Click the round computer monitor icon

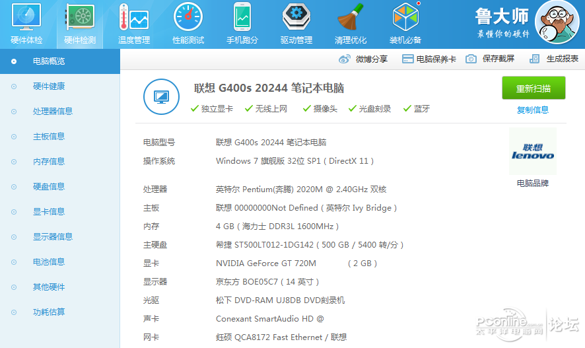[161, 96]
